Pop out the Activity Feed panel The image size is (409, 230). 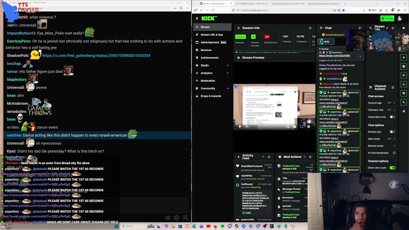[269, 157]
